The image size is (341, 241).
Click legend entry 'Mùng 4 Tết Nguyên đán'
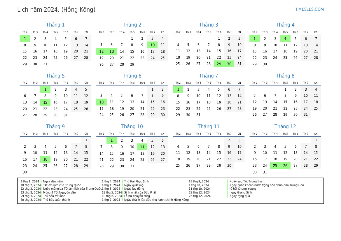click(60, 192)
